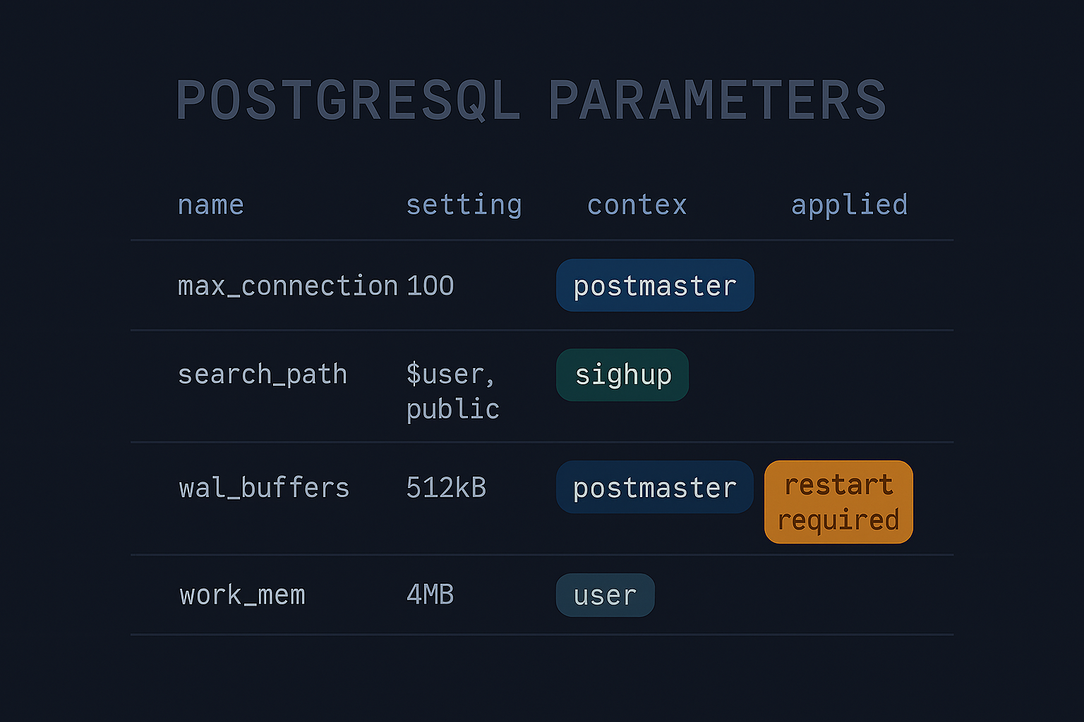Click the user context badge
Viewport: 1084px width, 722px height.
[x=605, y=596]
